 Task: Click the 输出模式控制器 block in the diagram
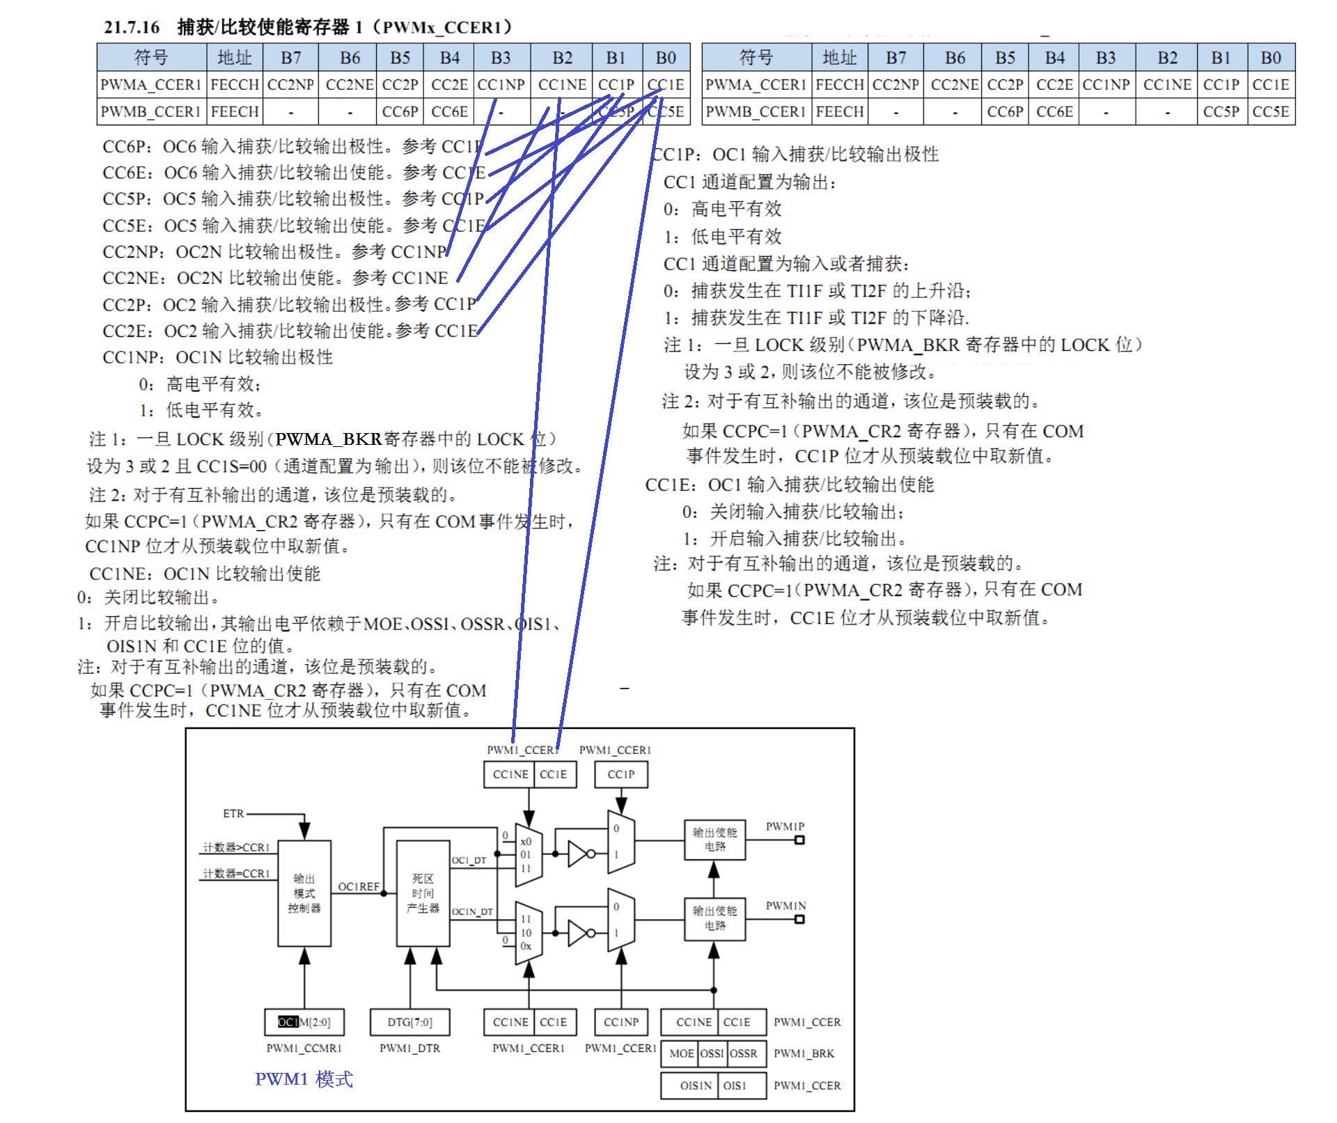[304, 893]
